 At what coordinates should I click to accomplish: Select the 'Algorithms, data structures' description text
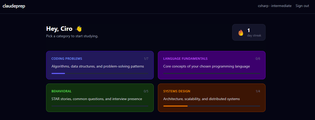(98, 66)
